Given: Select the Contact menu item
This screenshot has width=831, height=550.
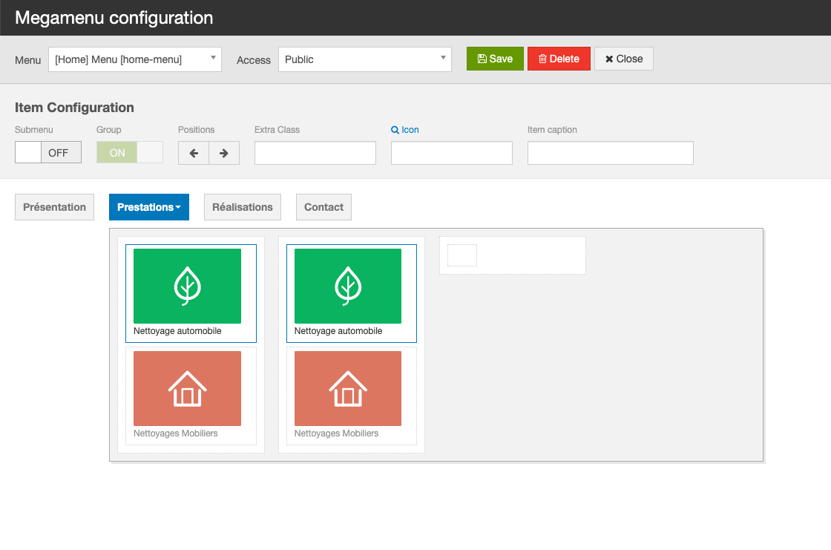Looking at the screenshot, I should [323, 207].
